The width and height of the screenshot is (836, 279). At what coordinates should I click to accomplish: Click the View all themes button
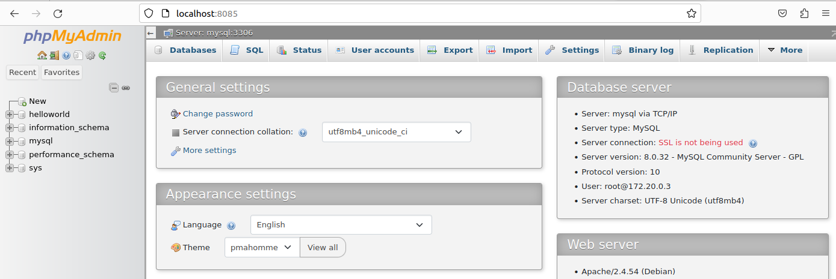[323, 247]
